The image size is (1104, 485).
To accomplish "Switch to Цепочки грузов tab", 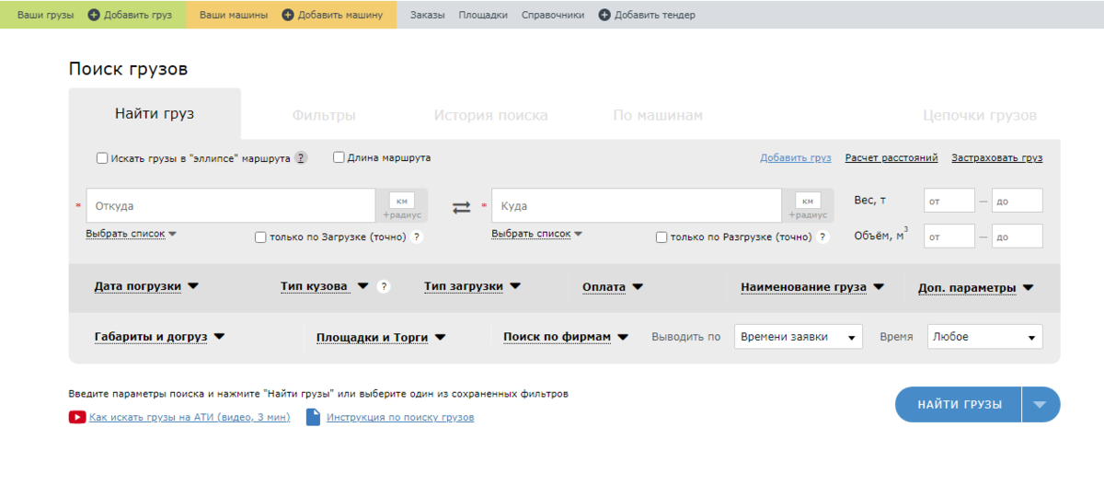I will coord(980,115).
